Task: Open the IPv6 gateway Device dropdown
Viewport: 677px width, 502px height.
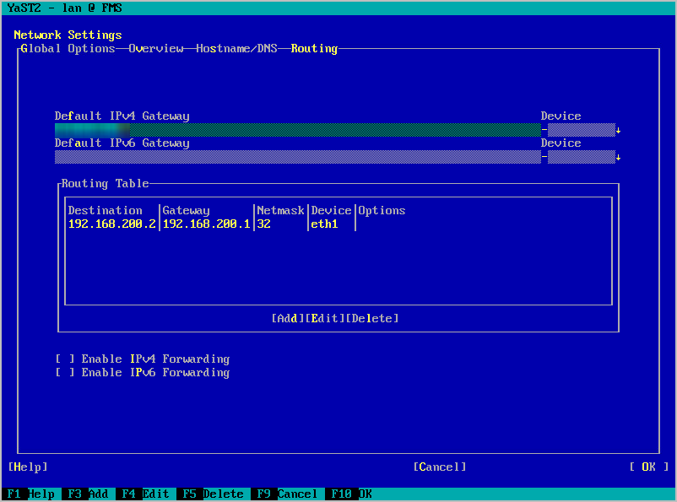Action: click(581, 157)
